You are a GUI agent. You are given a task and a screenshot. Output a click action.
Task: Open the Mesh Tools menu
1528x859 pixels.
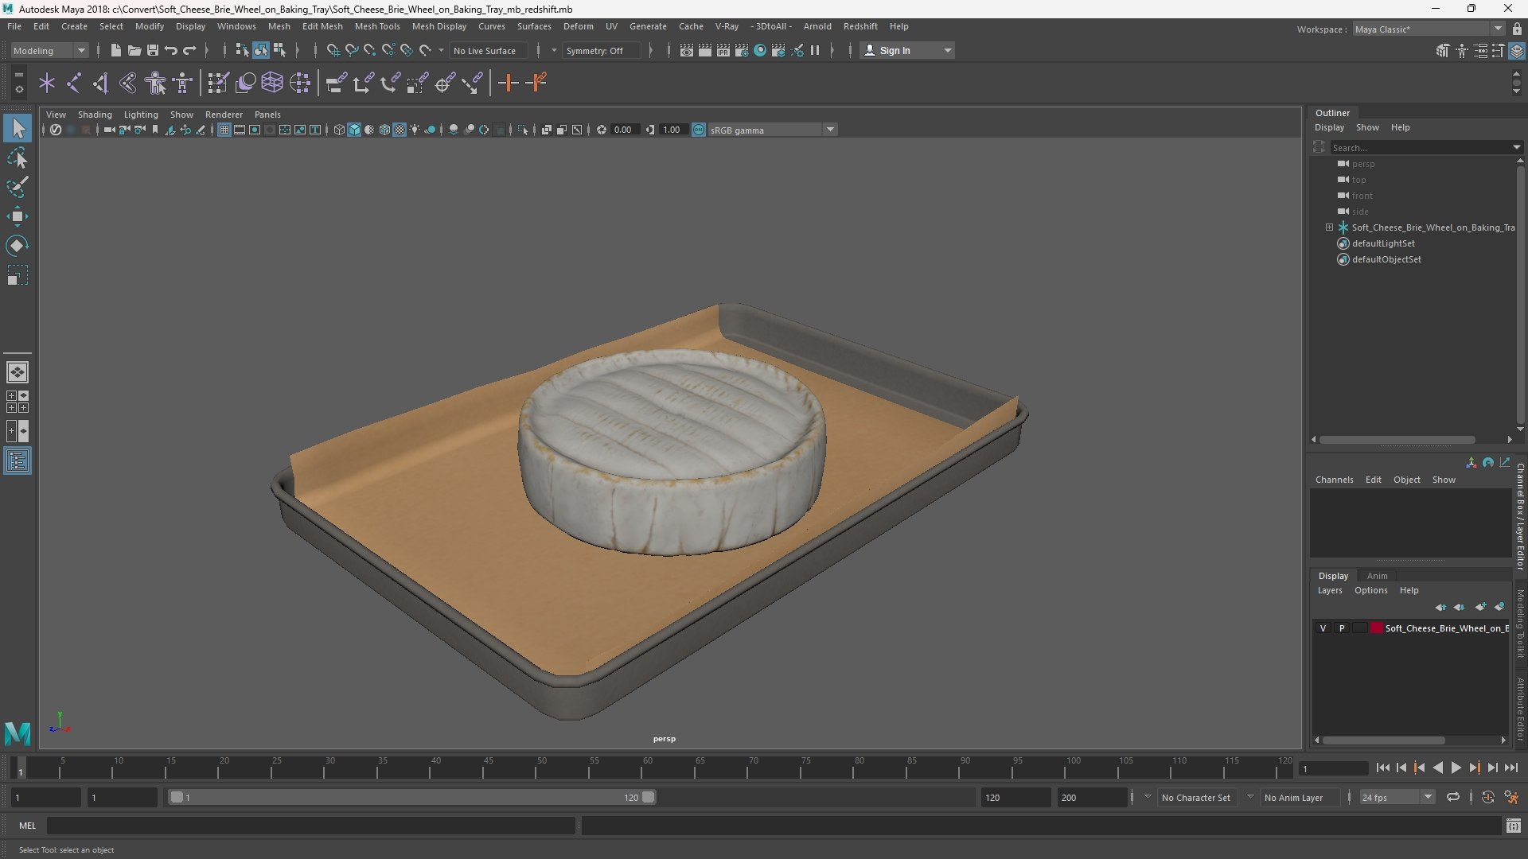click(376, 26)
